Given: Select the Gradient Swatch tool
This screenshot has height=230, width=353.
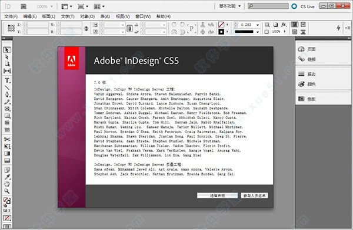Looking at the screenshot, I should click(x=7, y=153).
